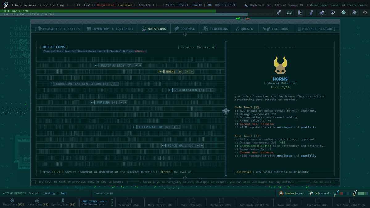Increment the Phasing mutation
Screen dimensions: 370x208
click(x=121, y=102)
